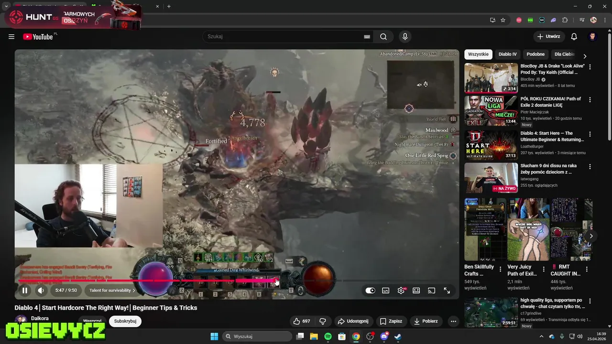Open YouTube notifications bell

pyautogui.click(x=574, y=37)
